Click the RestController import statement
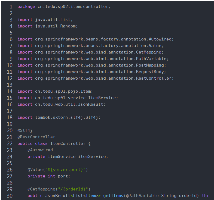Image resolution: width=214 pixels, height=200 pixels. point(96,78)
